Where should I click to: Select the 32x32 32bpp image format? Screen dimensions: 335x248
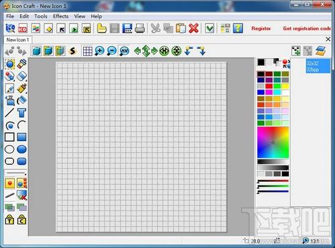(x=318, y=66)
